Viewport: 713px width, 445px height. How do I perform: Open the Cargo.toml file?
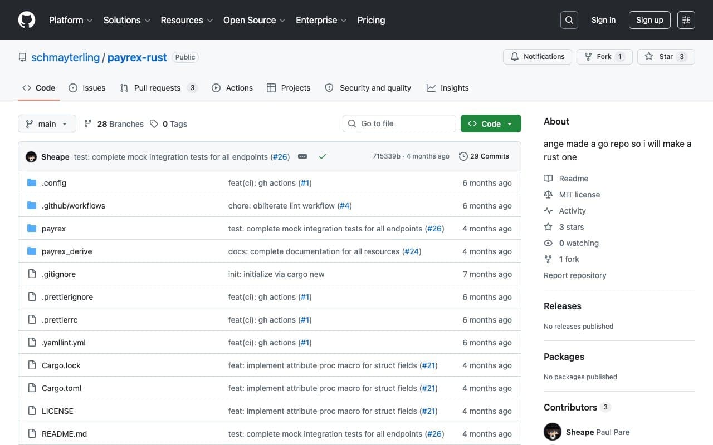(x=61, y=388)
